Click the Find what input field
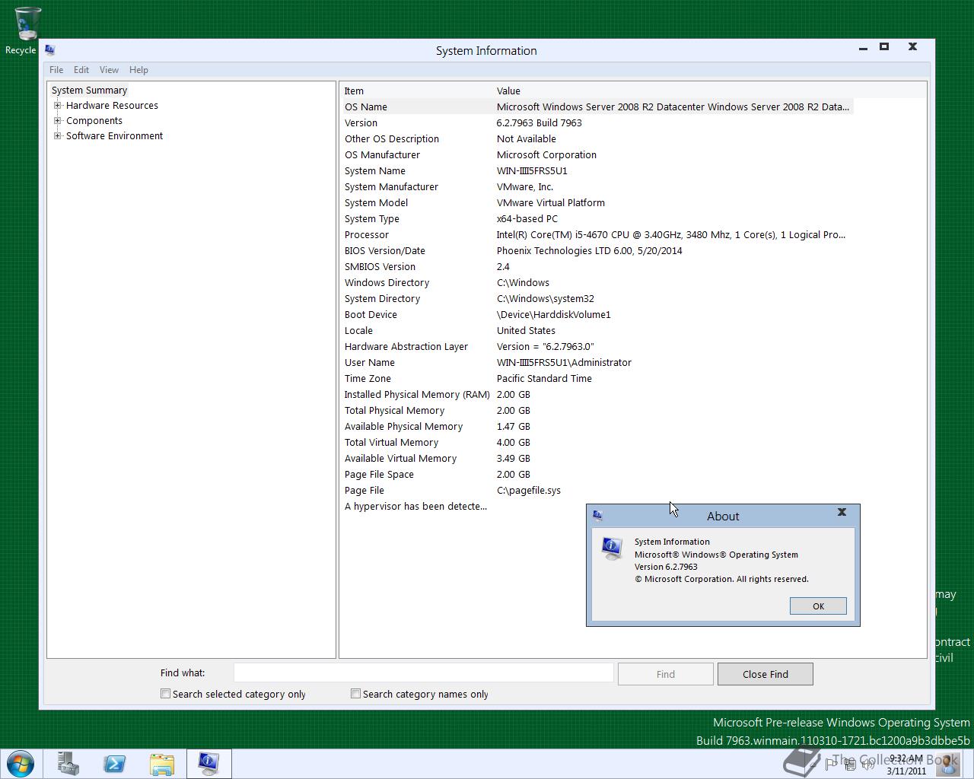Screen dimensions: 974x779 pyautogui.click(x=423, y=672)
